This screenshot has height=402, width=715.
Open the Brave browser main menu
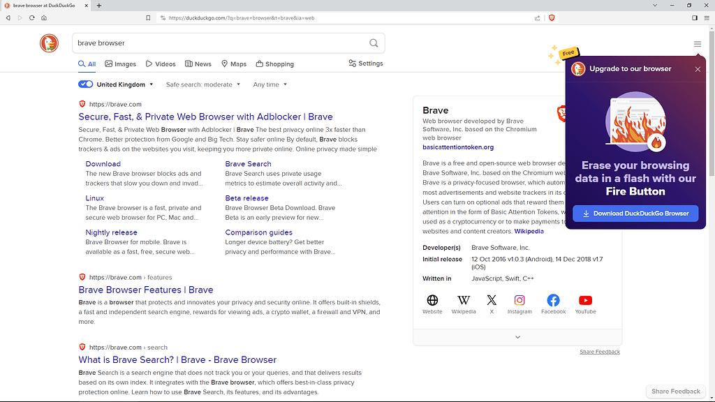[x=707, y=17]
